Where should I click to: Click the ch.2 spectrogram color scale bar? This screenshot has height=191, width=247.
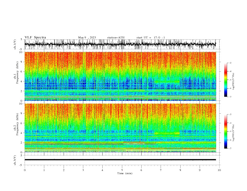tap(226, 131)
